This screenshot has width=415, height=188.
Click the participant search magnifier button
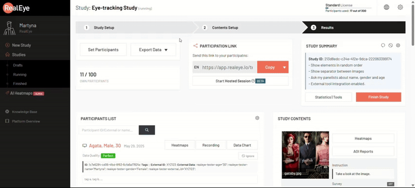tap(147, 130)
